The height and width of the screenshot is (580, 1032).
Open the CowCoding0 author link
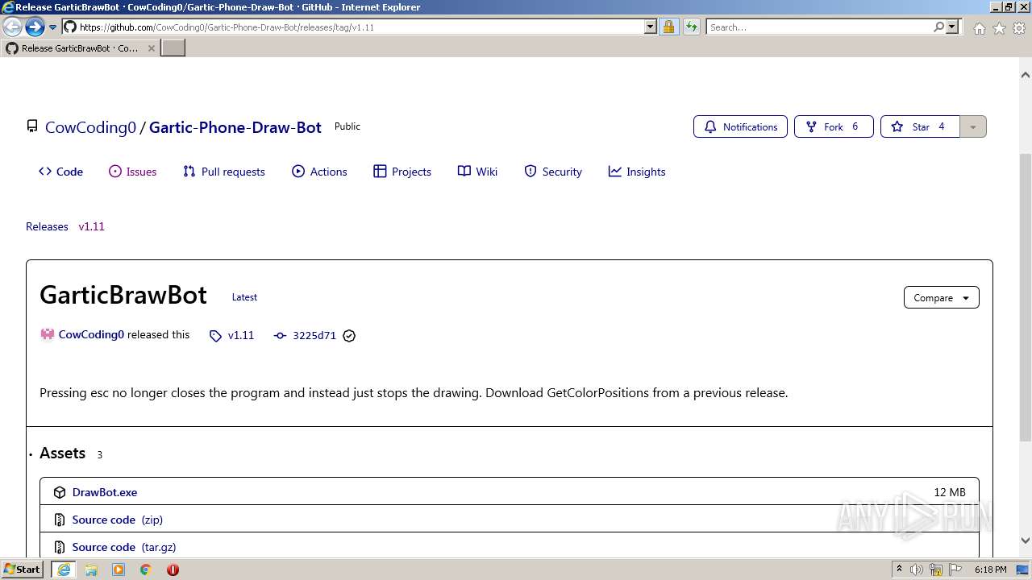coord(91,334)
